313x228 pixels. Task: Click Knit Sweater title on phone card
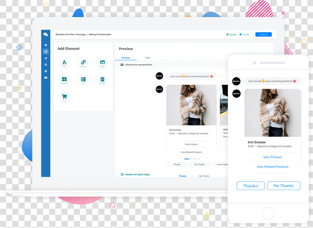257,142
